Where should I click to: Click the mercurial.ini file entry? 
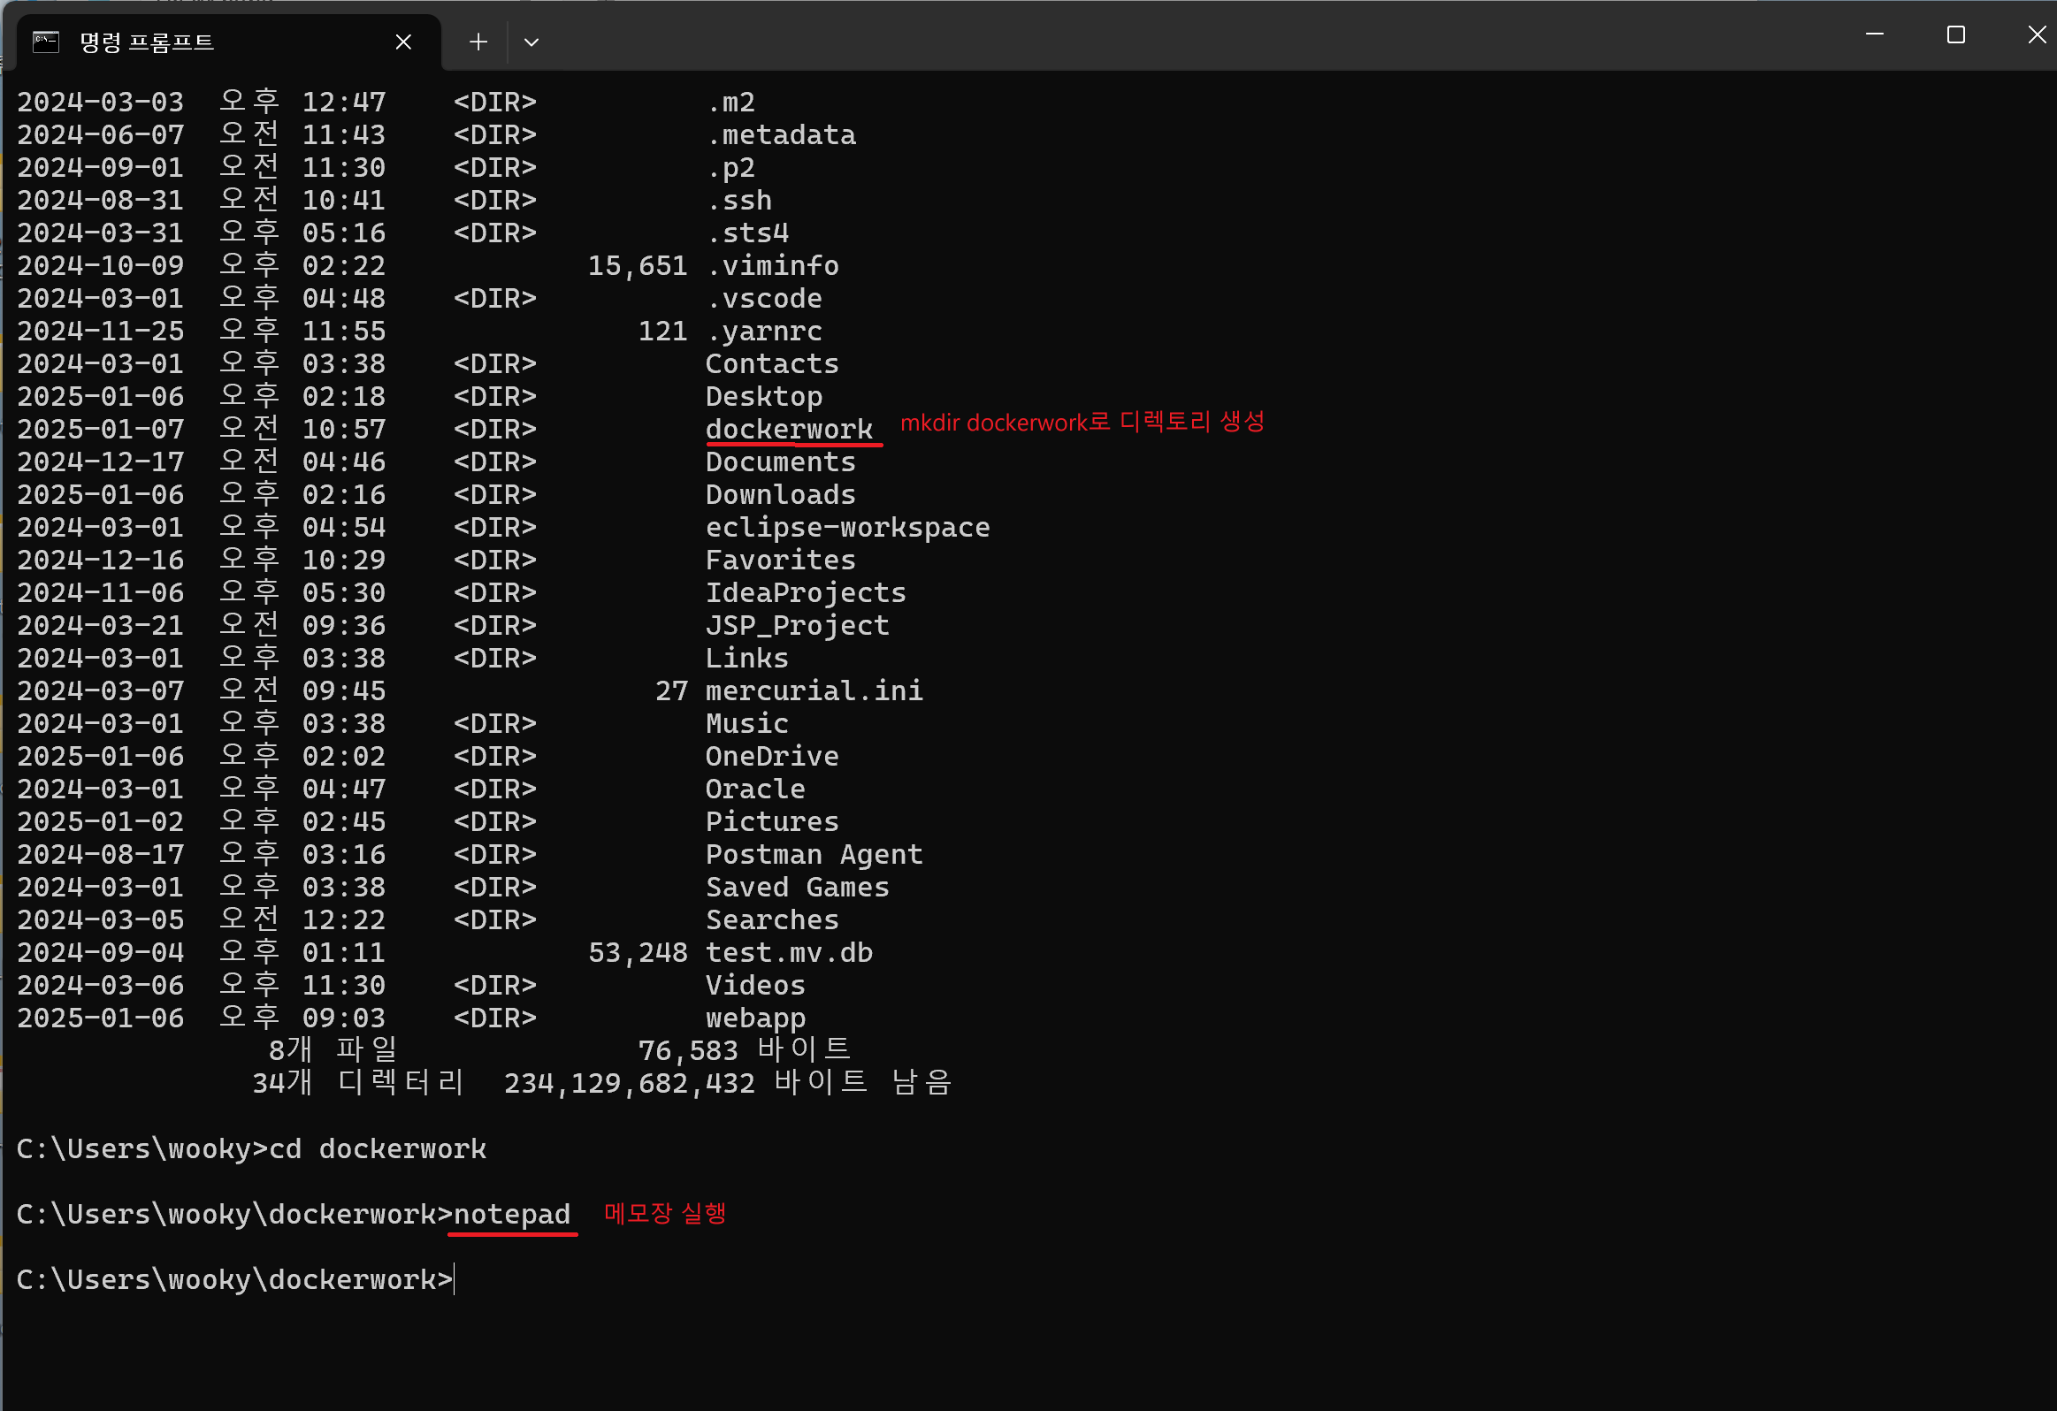(x=814, y=690)
